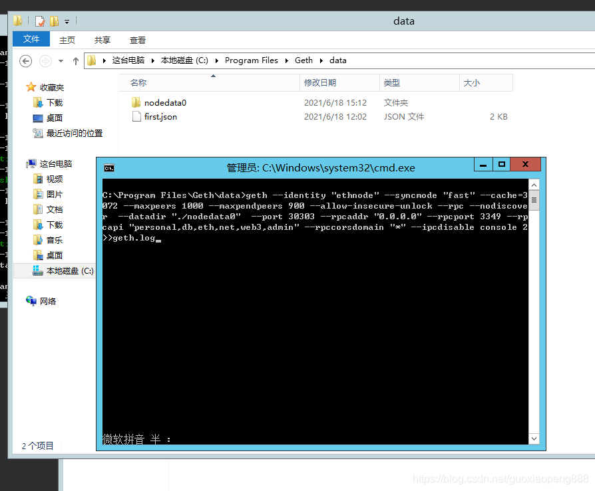Open 最近访问的位置 in navigation pane

point(75,134)
